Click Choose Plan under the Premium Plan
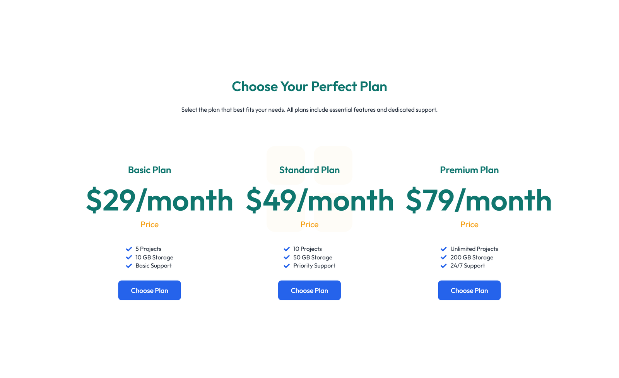Viewport: 619px width, 378px height. coord(469,290)
